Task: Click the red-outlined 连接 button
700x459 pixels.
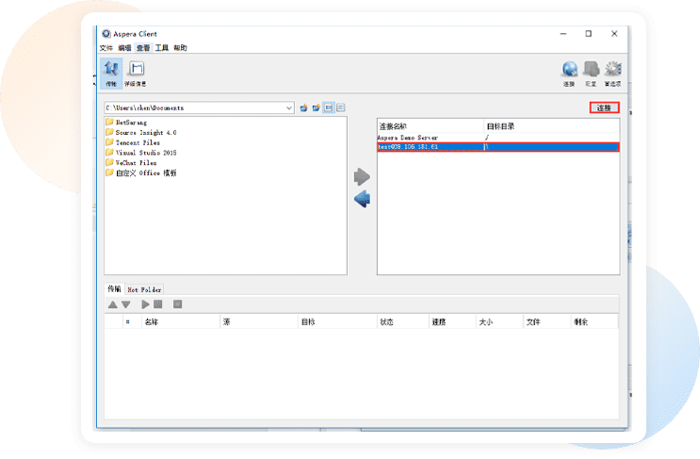Action: tap(604, 107)
